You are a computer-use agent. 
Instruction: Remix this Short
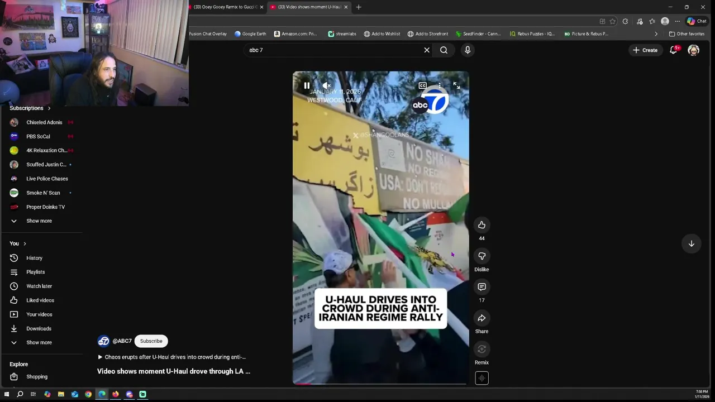coord(482,349)
